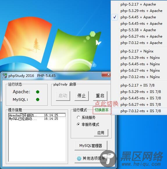The image size is (167, 169).
Task: Click the PHP-5.4.45 title text
Action: pyautogui.click(x=46, y=76)
